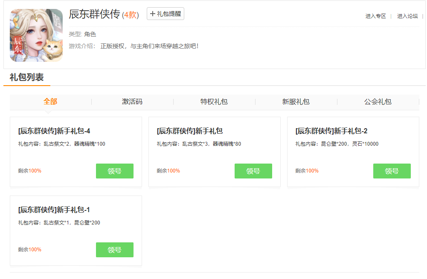Switch to the 激活码 tab

pyautogui.click(x=132, y=102)
